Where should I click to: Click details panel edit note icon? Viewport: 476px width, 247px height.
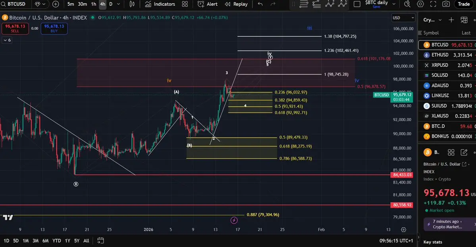click(x=464, y=152)
